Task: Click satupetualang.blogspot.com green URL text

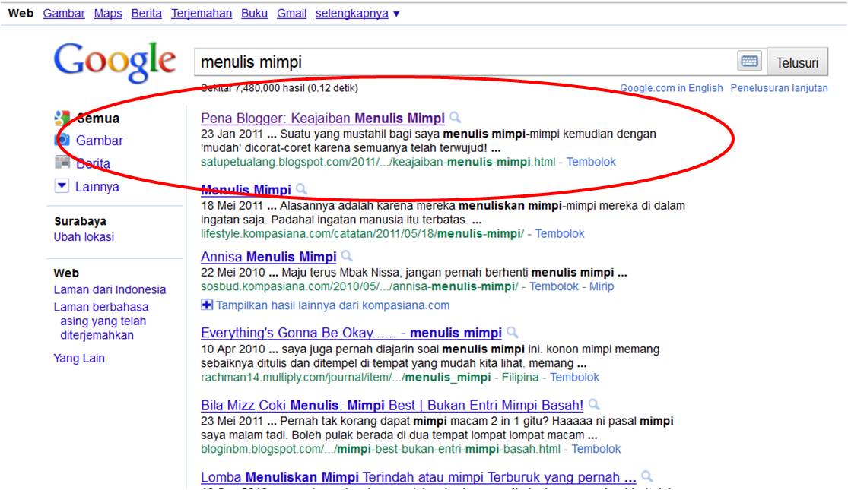Action: tap(378, 162)
